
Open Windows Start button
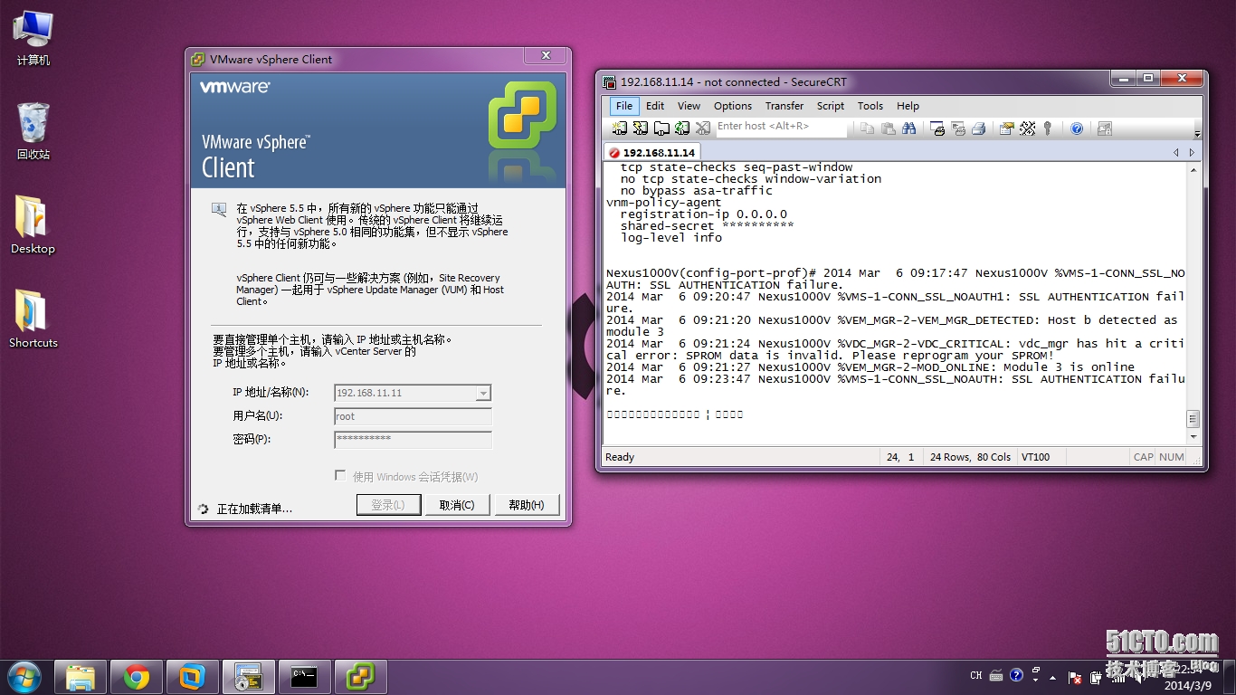tap(24, 677)
